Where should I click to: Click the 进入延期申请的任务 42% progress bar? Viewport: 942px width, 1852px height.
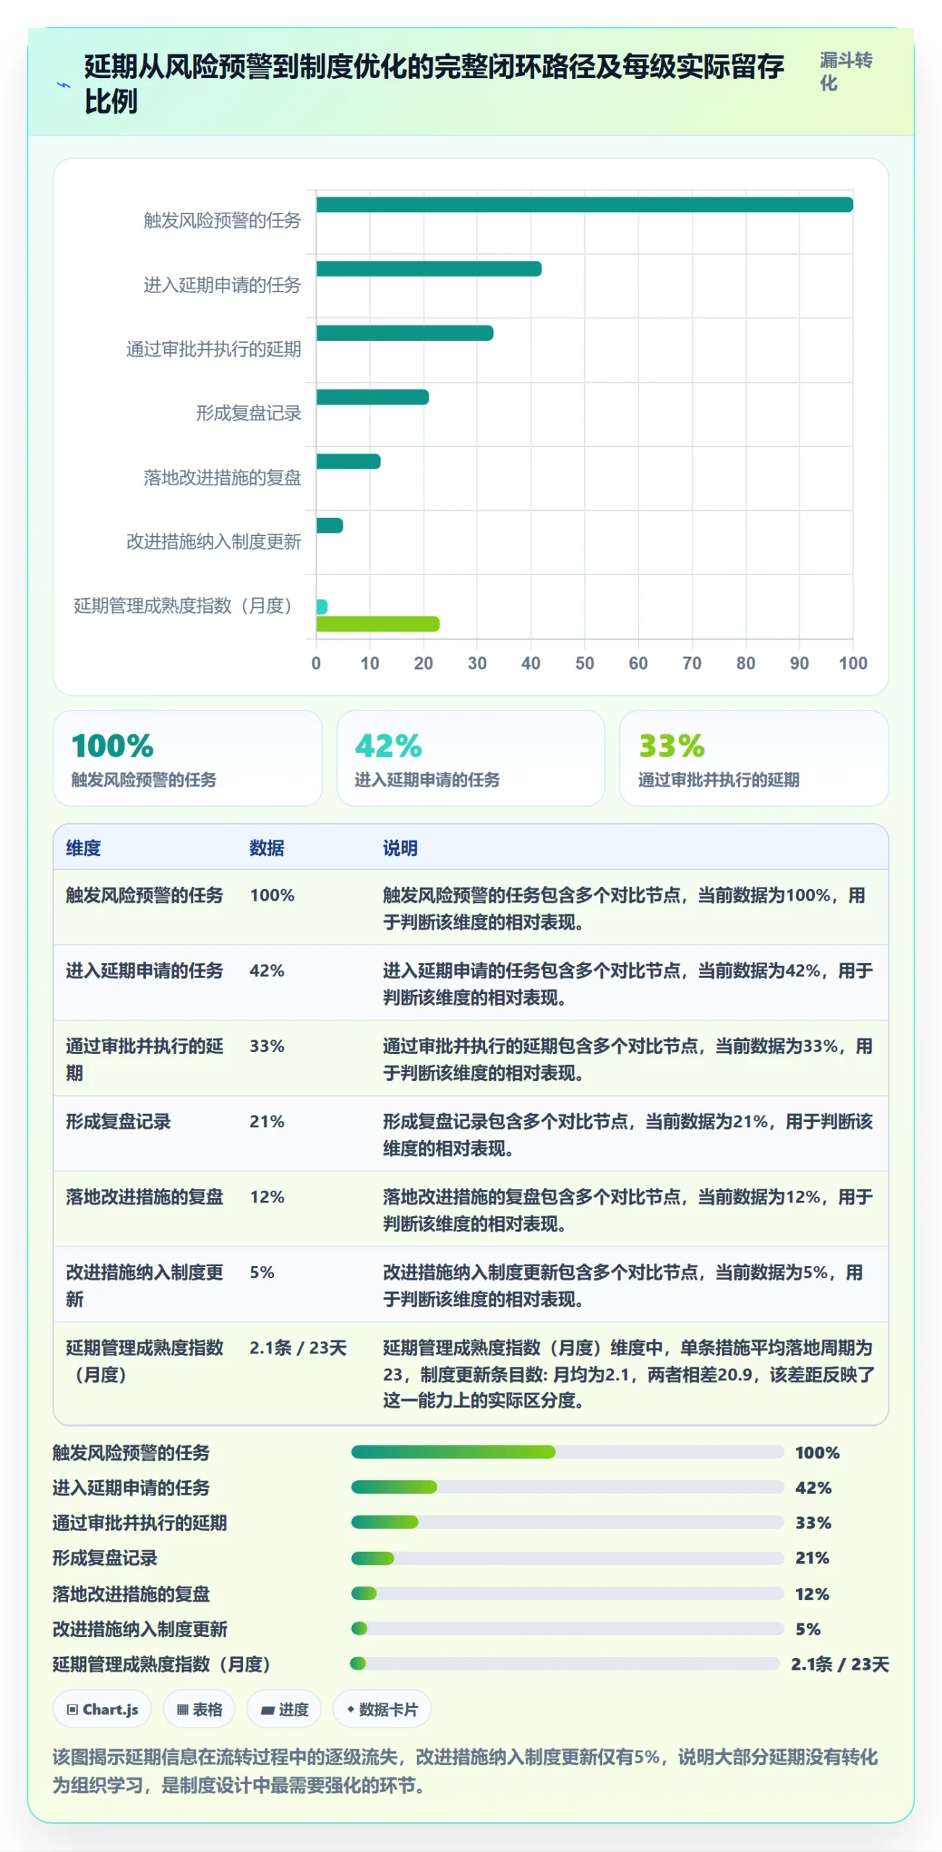click(568, 1487)
